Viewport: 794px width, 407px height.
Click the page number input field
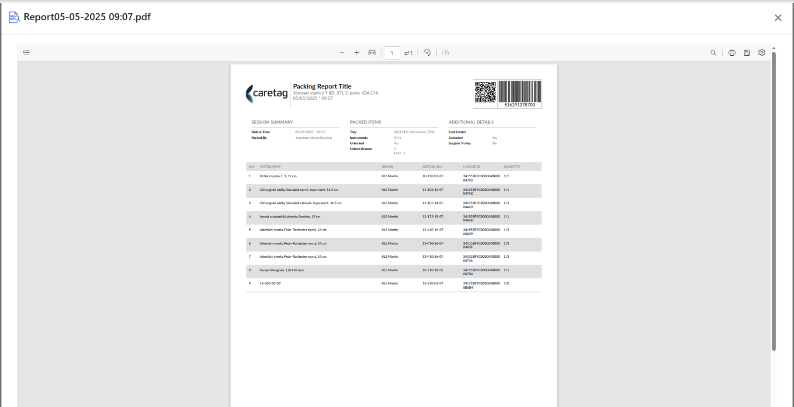click(392, 53)
